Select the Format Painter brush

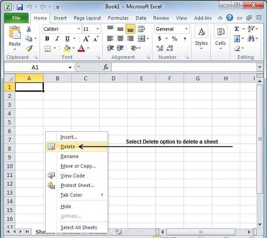(x=29, y=48)
